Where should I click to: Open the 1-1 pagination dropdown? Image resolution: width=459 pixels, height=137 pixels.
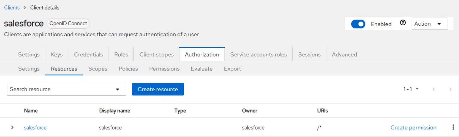pyautogui.click(x=411, y=89)
